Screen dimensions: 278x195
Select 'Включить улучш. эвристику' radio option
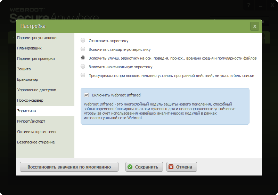point(83,58)
